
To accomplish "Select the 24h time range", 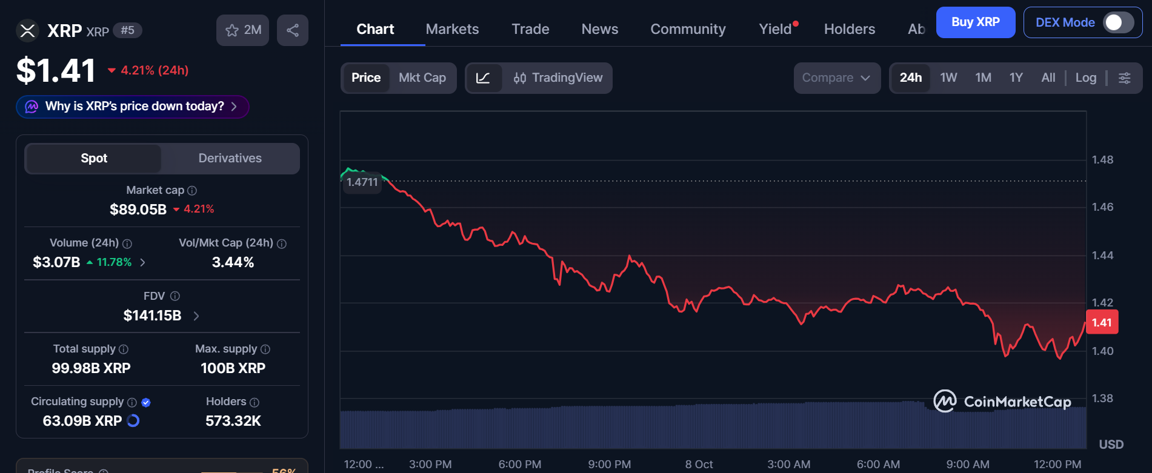I will click(x=911, y=78).
